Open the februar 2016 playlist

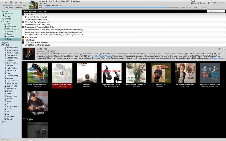pos(10,96)
